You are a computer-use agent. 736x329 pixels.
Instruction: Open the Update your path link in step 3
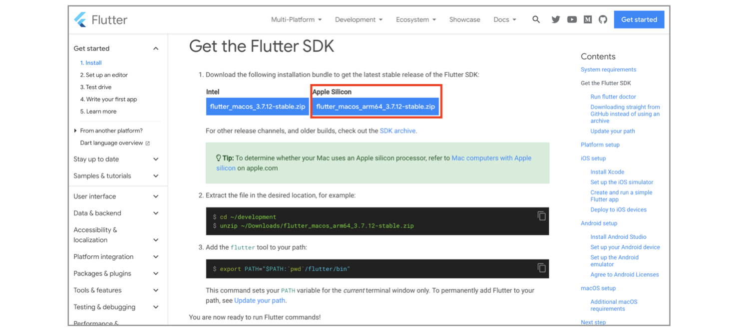260,301
